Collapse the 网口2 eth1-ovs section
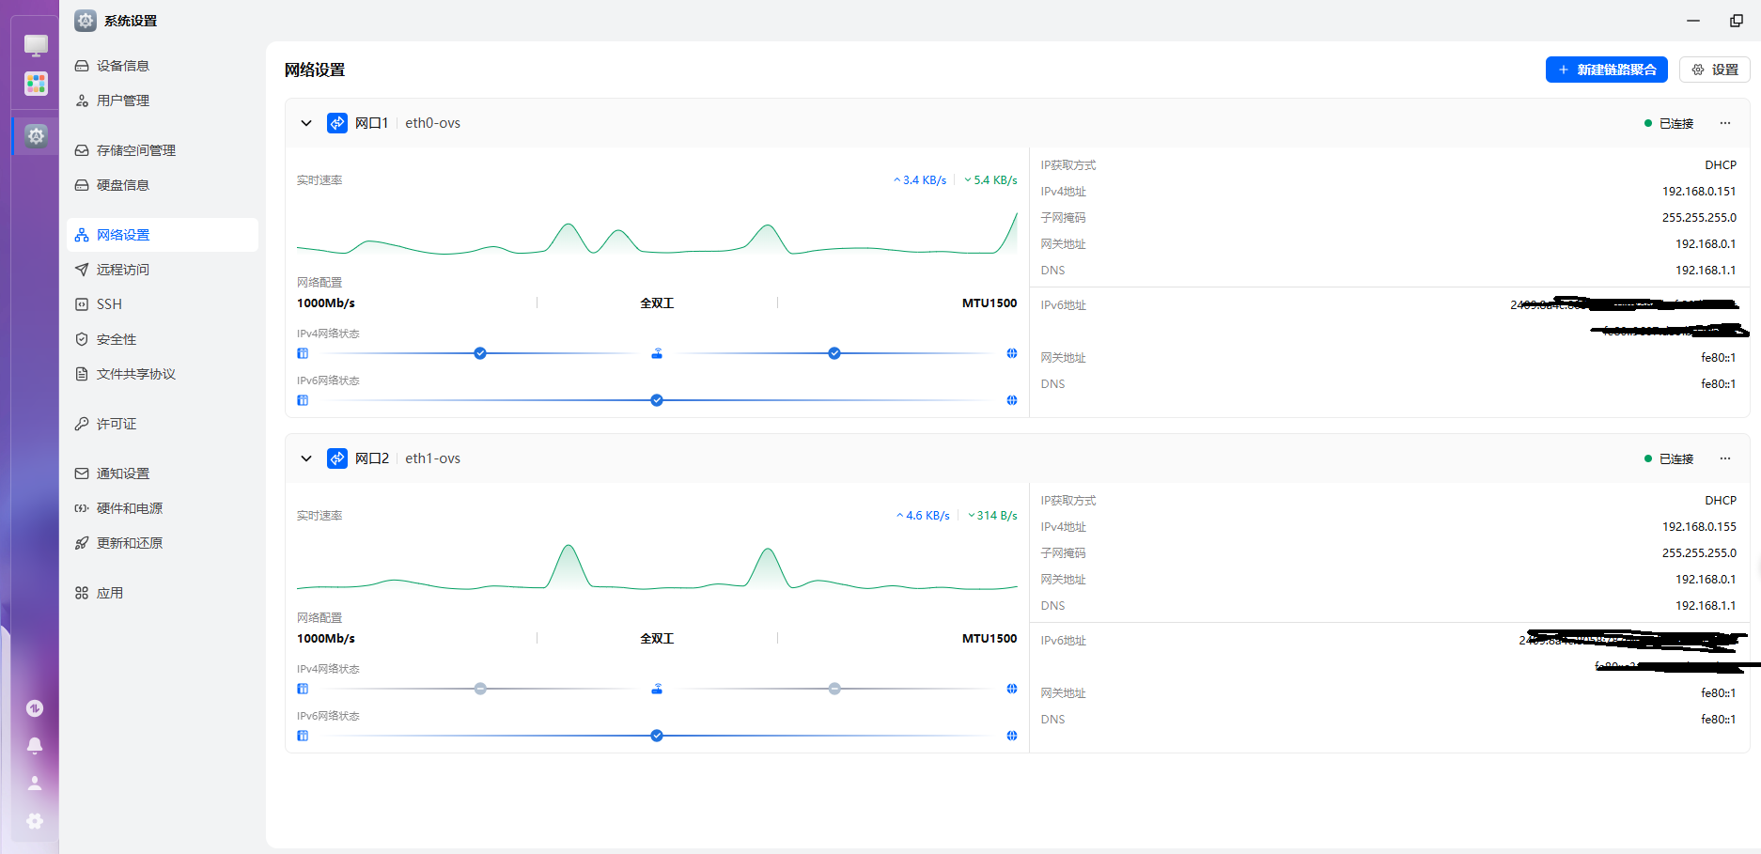1761x854 pixels. coord(306,458)
